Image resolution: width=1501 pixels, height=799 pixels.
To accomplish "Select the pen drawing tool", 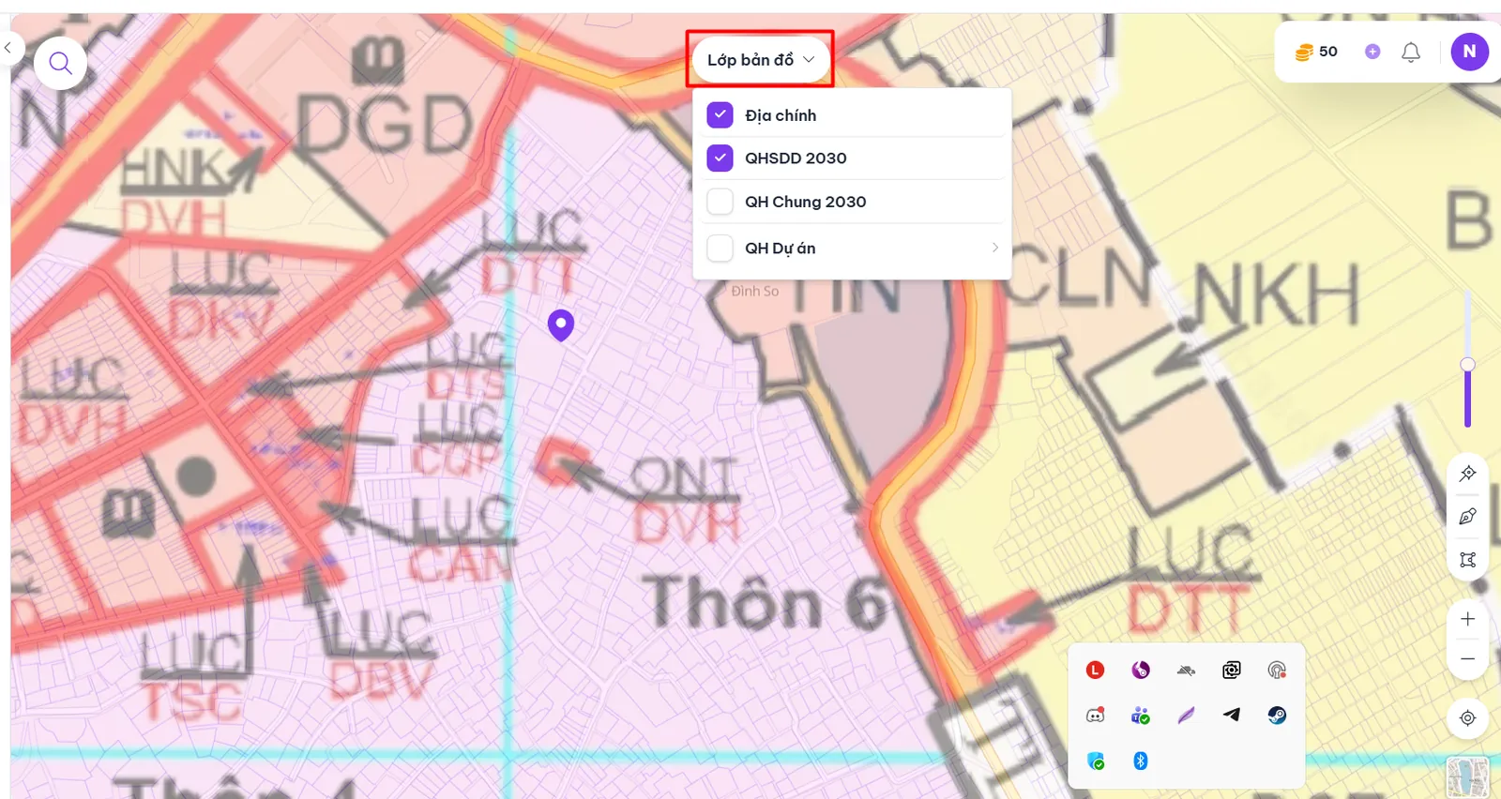I will coord(1468,517).
